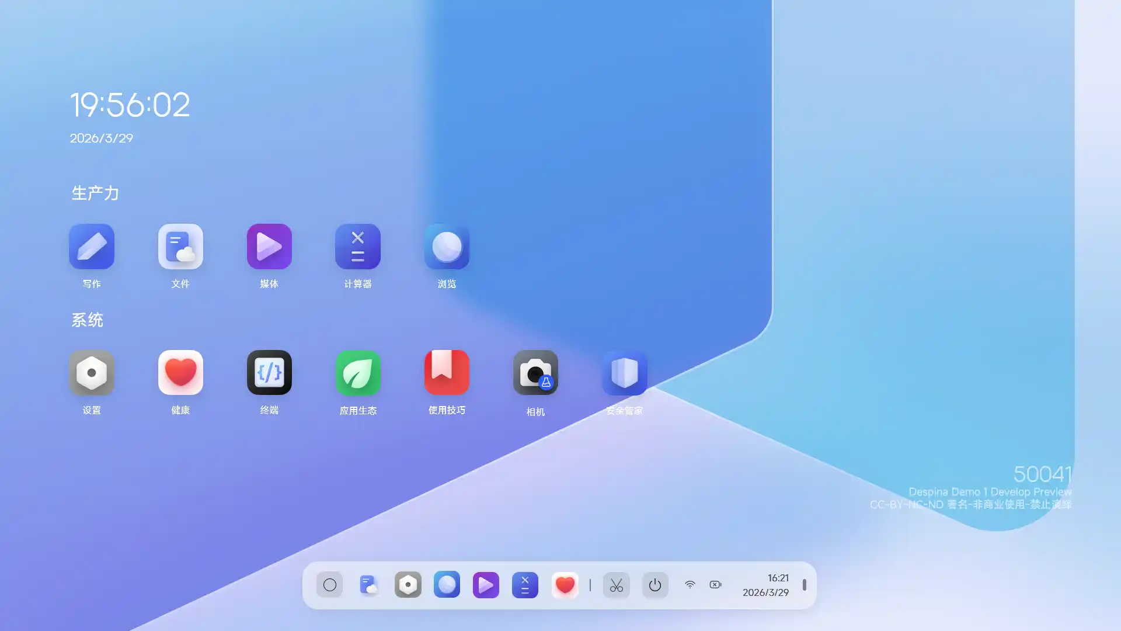Click the power button in the dock

[x=655, y=585]
